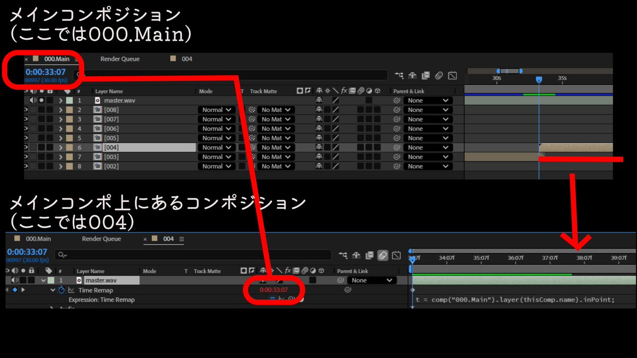Click playhead marker in 000.Main timeline
Viewport: 637px width, 358px height.
coord(539,80)
